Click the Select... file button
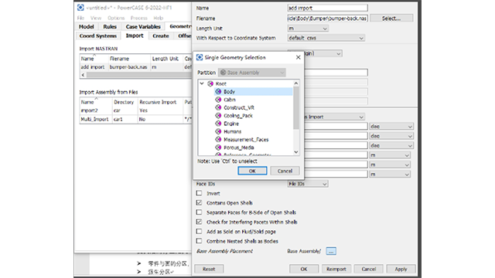The width and height of the screenshot is (495, 278). (x=391, y=19)
